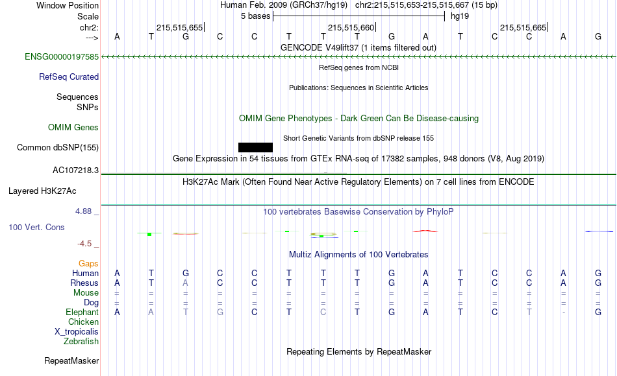This screenshot has height=376, width=617.
Task: Click the red PhyloP conservation peak
Action: (x=425, y=231)
